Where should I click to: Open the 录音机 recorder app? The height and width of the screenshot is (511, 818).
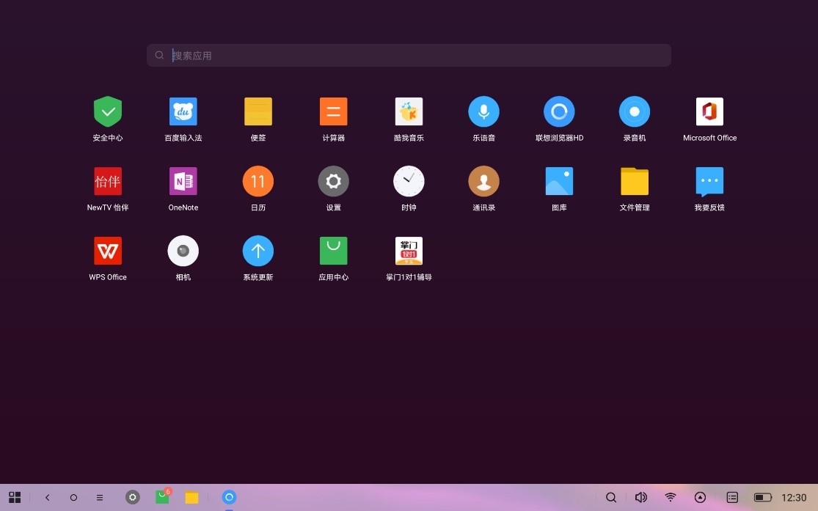(x=635, y=111)
